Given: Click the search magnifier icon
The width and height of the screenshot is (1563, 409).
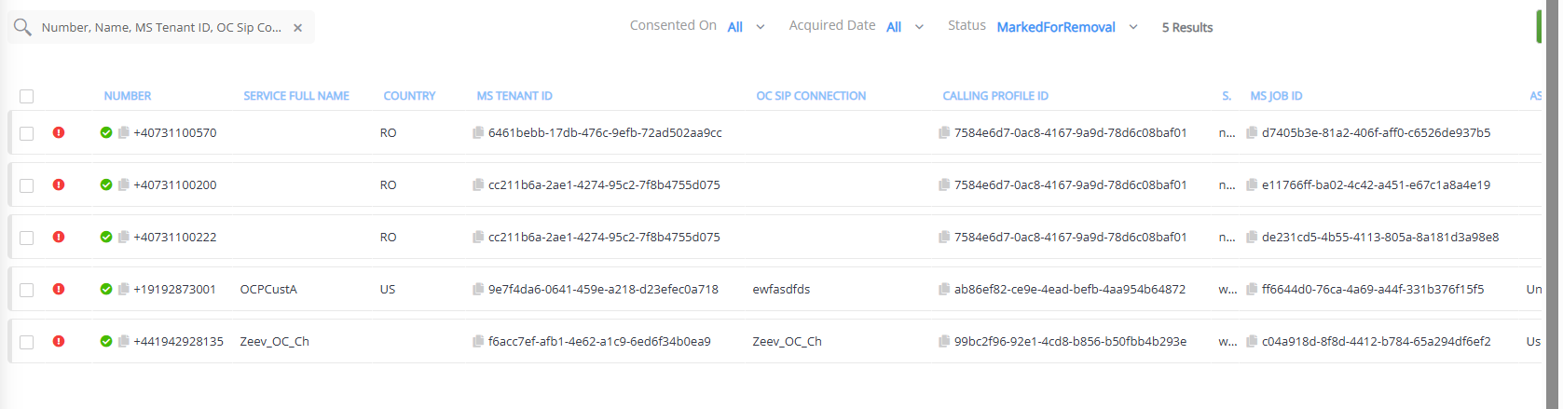Looking at the screenshot, I should coord(22,28).
